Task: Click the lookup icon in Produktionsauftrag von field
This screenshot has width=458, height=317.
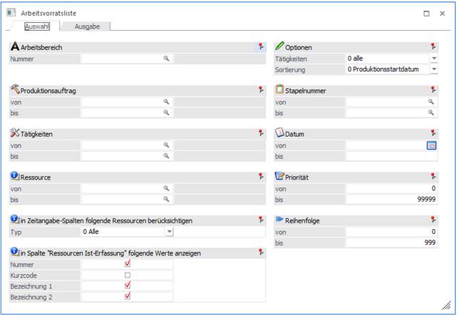Action: 166,102
